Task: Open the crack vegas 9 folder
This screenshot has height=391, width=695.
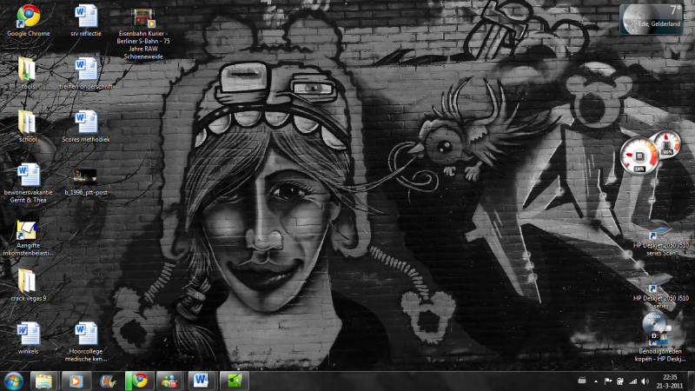Action: [x=28, y=285]
